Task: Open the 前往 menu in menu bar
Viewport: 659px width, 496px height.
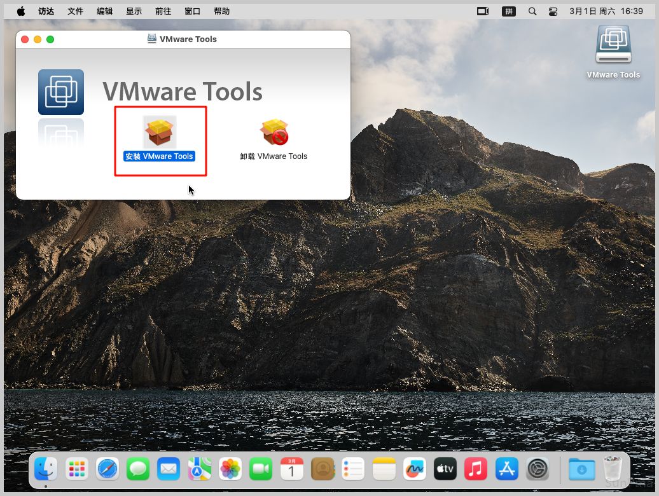Action: coord(163,11)
